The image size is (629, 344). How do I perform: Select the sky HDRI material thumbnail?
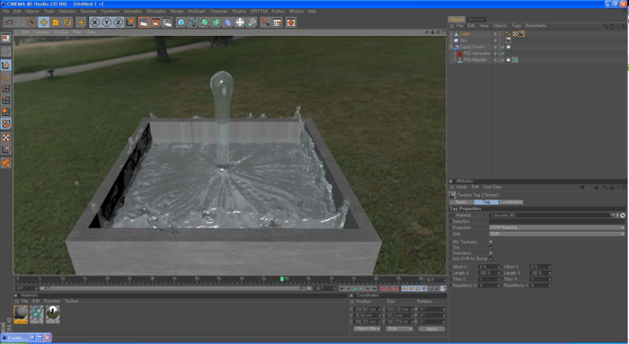click(x=53, y=314)
